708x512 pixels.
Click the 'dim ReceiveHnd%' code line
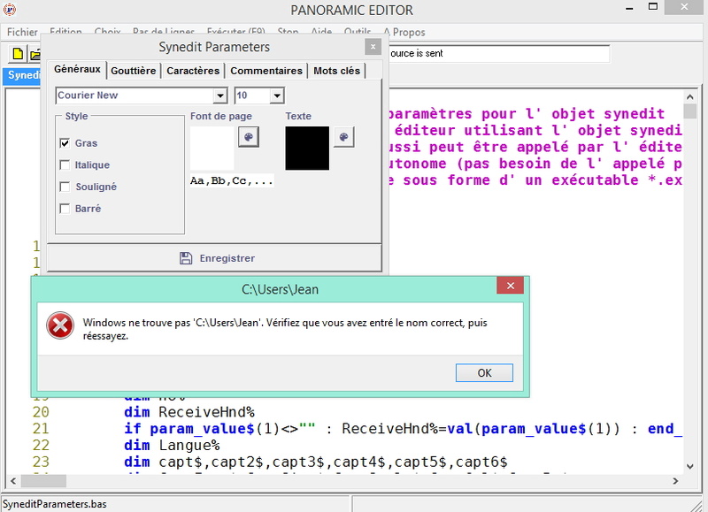coord(189,412)
